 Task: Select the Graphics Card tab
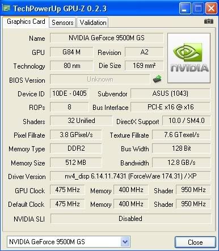(x=26, y=22)
